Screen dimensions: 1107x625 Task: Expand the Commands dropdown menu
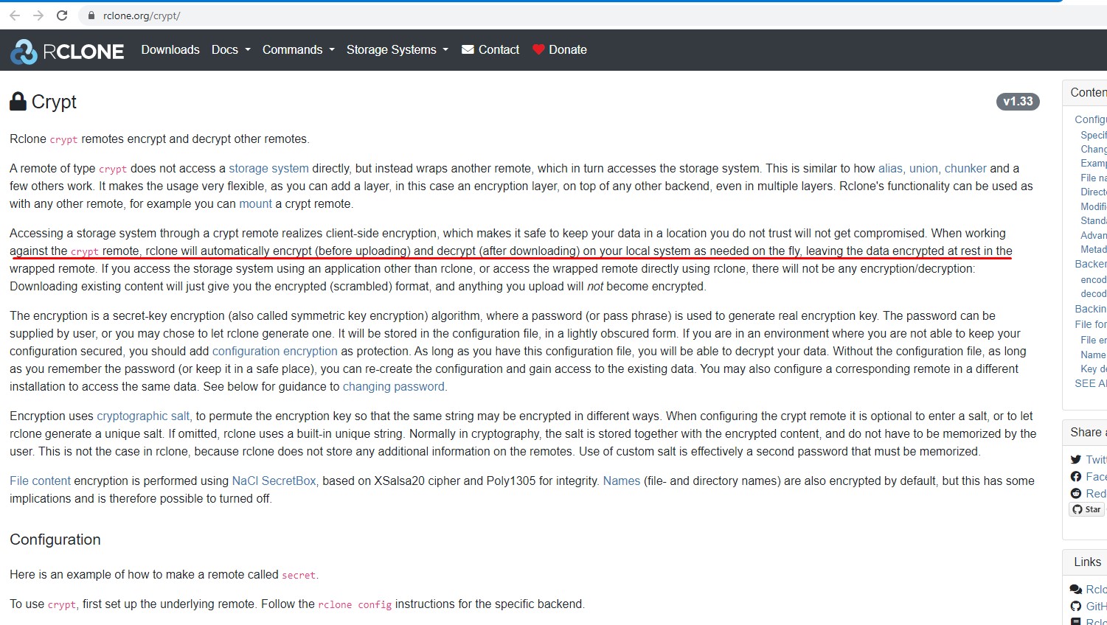pyautogui.click(x=299, y=49)
